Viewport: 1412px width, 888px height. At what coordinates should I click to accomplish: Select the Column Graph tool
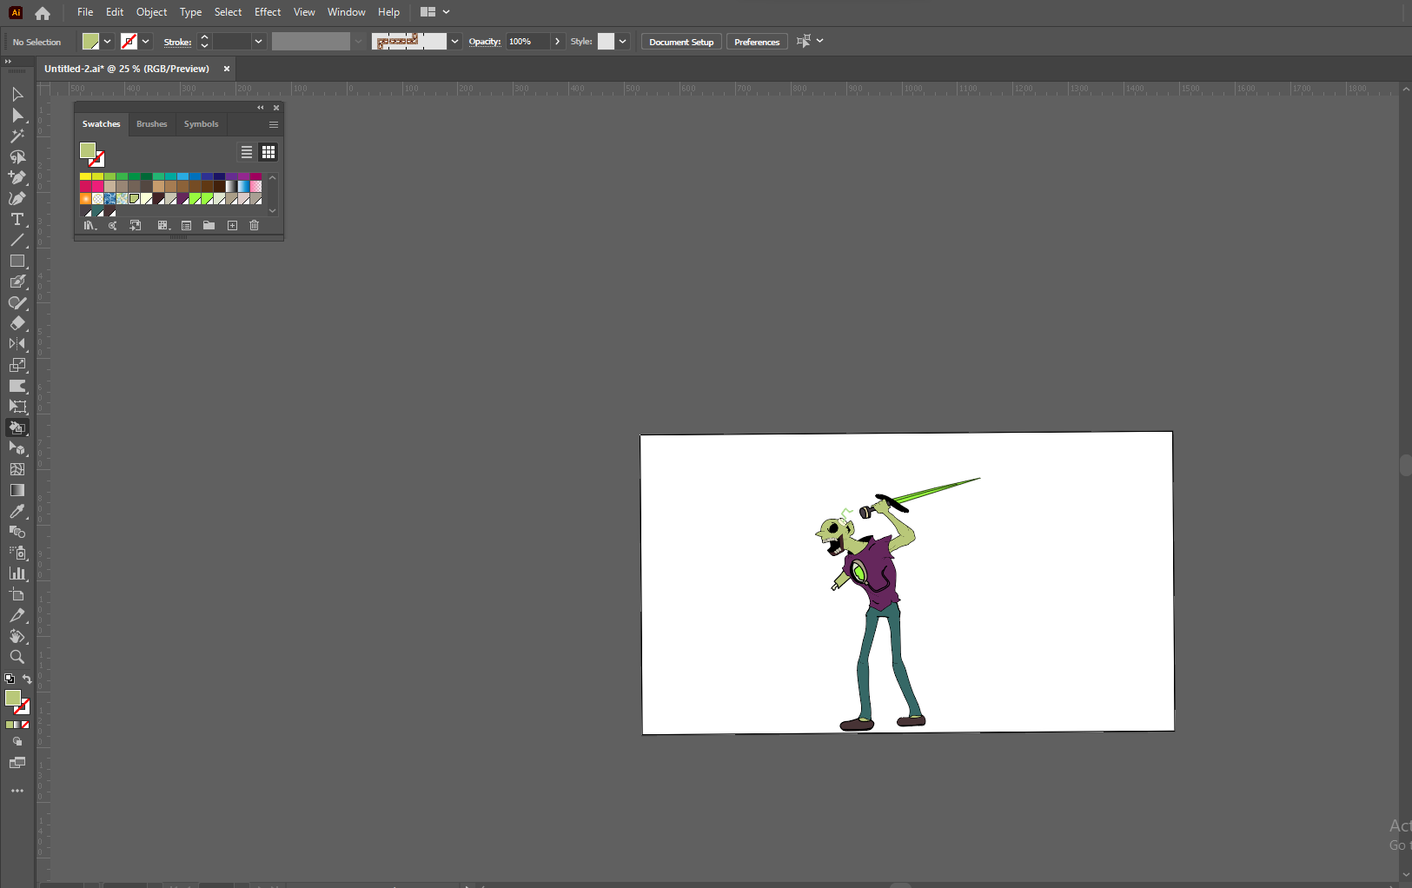pyautogui.click(x=17, y=573)
